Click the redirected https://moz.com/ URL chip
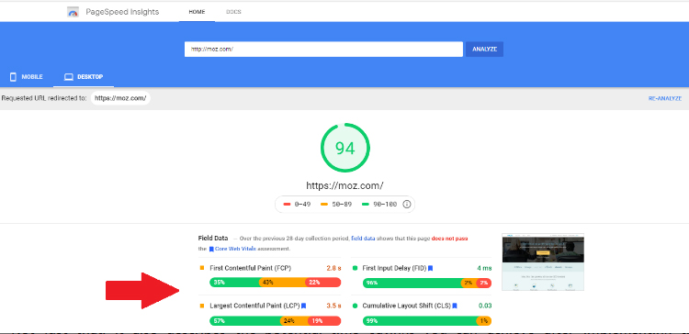689x334 pixels. pos(120,98)
